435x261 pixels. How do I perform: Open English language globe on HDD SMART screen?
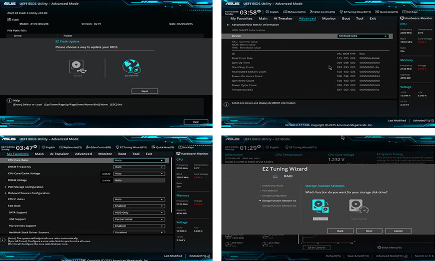click(x=268, y=12)
